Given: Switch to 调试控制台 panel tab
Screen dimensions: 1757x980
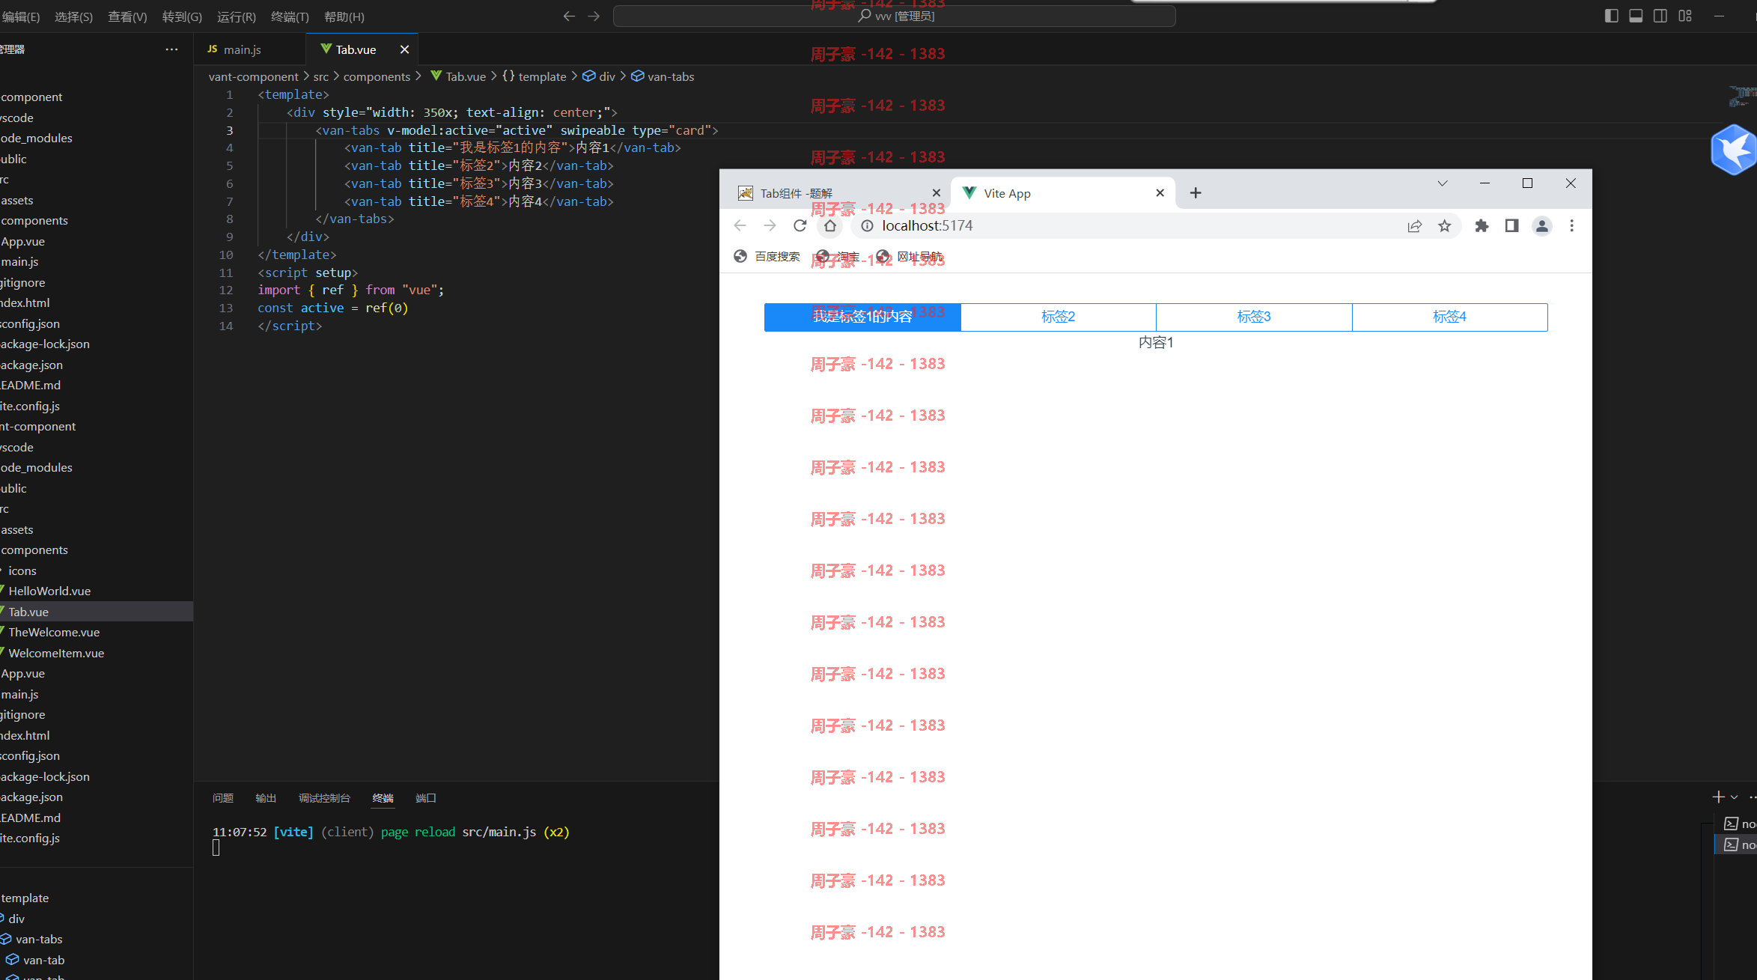Looking at the screenshot, I should [324, 798].
